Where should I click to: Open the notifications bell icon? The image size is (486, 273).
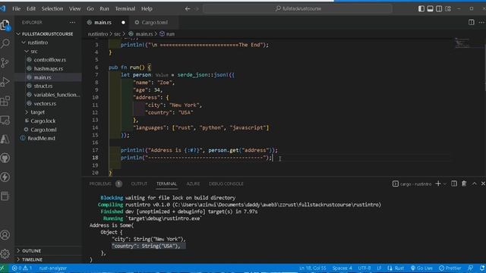pos(482,268)
